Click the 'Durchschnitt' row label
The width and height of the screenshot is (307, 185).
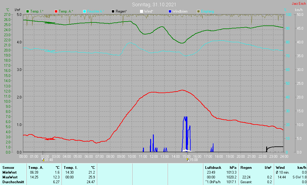[x=13, y=182]
